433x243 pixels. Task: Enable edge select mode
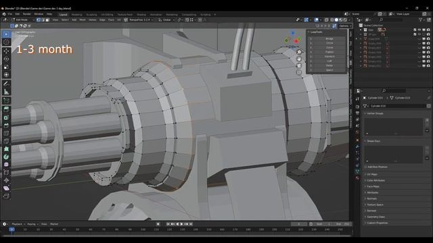point(43,20)
